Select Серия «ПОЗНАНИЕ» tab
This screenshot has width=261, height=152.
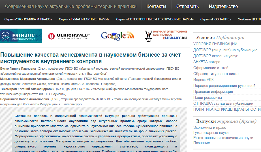[216, 19]
